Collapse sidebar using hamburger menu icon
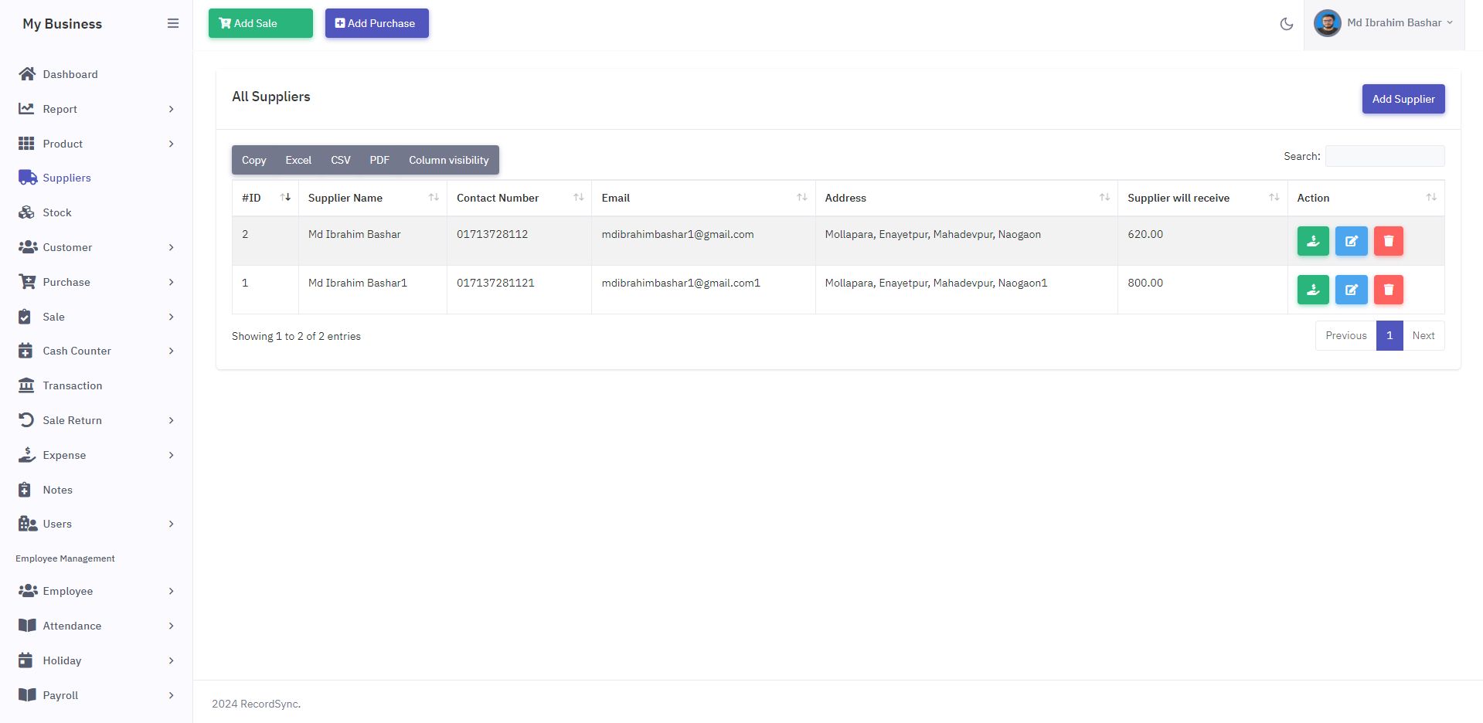The width and height of the screenshot is (1483, 723). coord(173,24)
